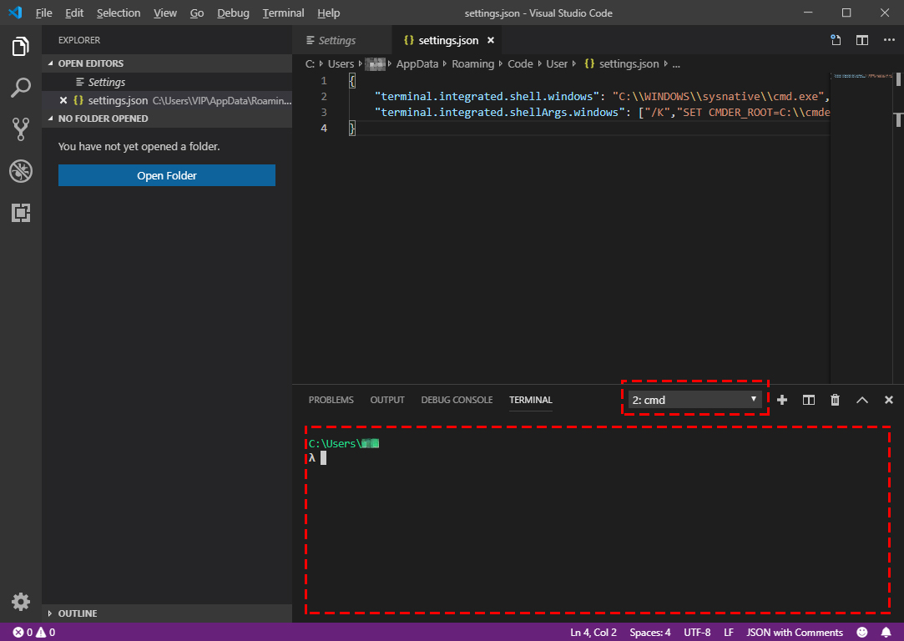
Task: Click Ln 4, Col 2 in status bar
Action: pyautogui.click(x=593, y=633)
